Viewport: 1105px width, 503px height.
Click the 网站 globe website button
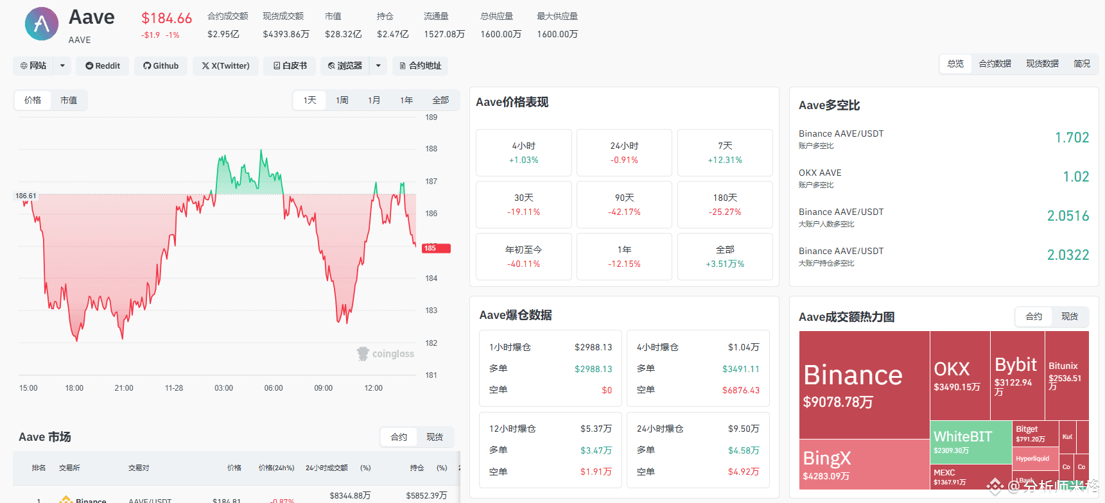33,66
